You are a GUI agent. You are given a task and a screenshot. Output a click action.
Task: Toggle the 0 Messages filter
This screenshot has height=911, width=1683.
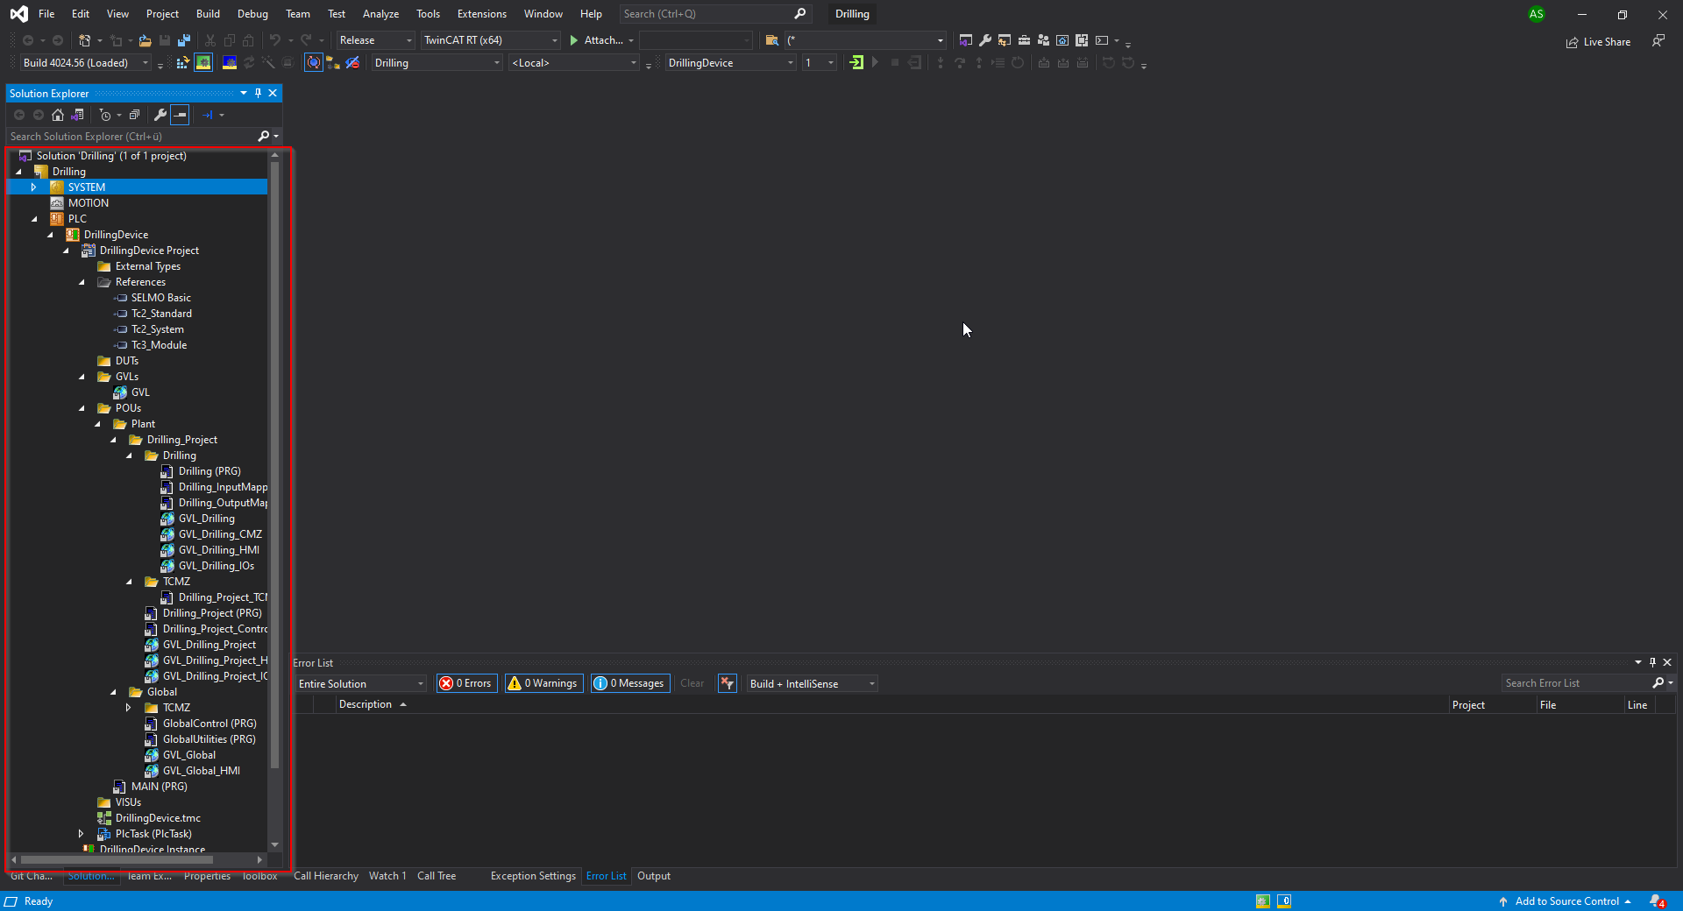click(x=630, y=683)
